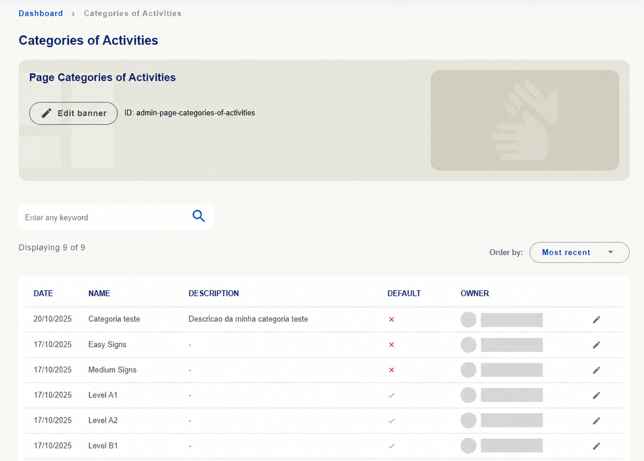This screenshot has height=461, width=644.
Task: Click owner avatar in Categoria teste row
Action: coord(468,319)
